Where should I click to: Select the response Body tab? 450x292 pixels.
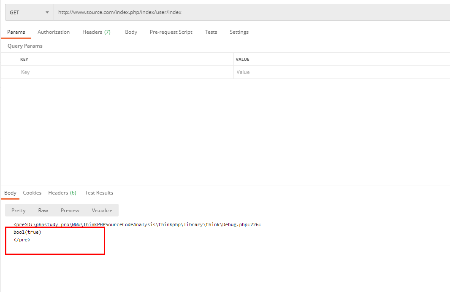click(10, 193)
